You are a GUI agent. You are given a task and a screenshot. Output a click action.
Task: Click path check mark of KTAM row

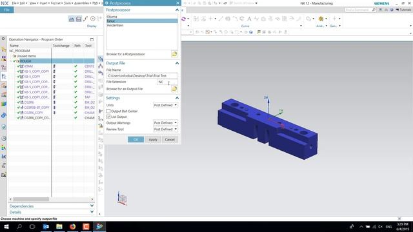pos(76,66)
